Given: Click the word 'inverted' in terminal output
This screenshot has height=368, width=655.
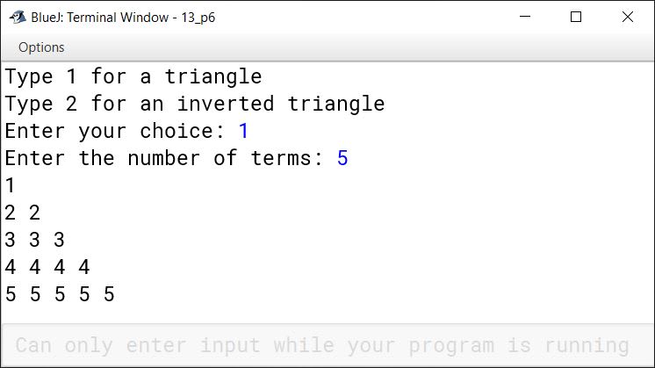Looking at the screenshot, I should tap(226, 104).
